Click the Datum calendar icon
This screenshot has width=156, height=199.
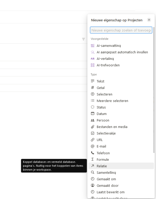pyautogui.click(x=93, y=114)
